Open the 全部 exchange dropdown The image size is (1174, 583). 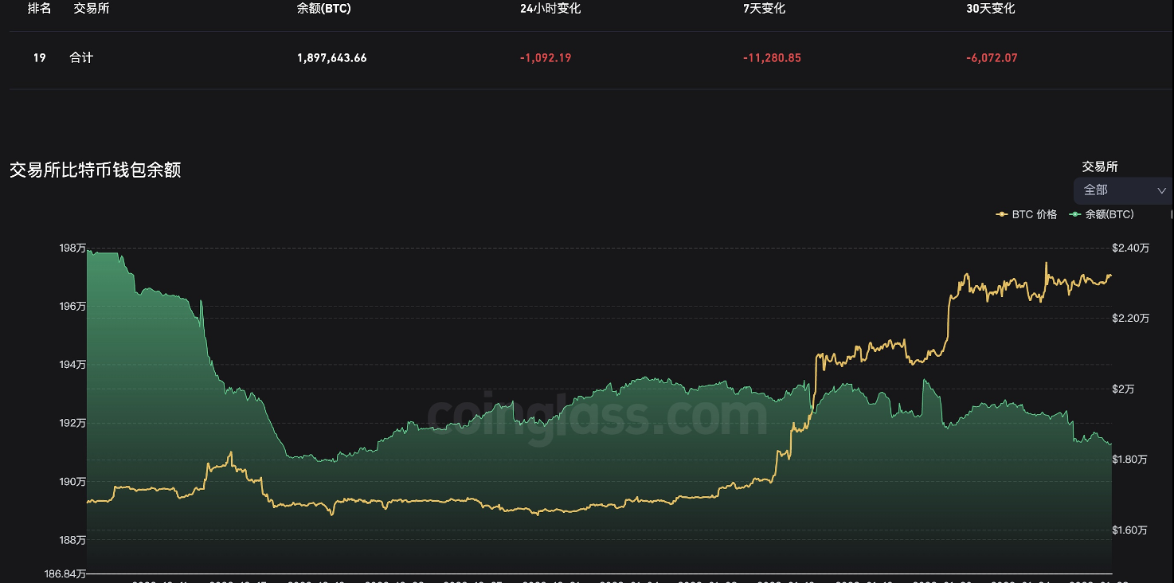click(1121, 190)
